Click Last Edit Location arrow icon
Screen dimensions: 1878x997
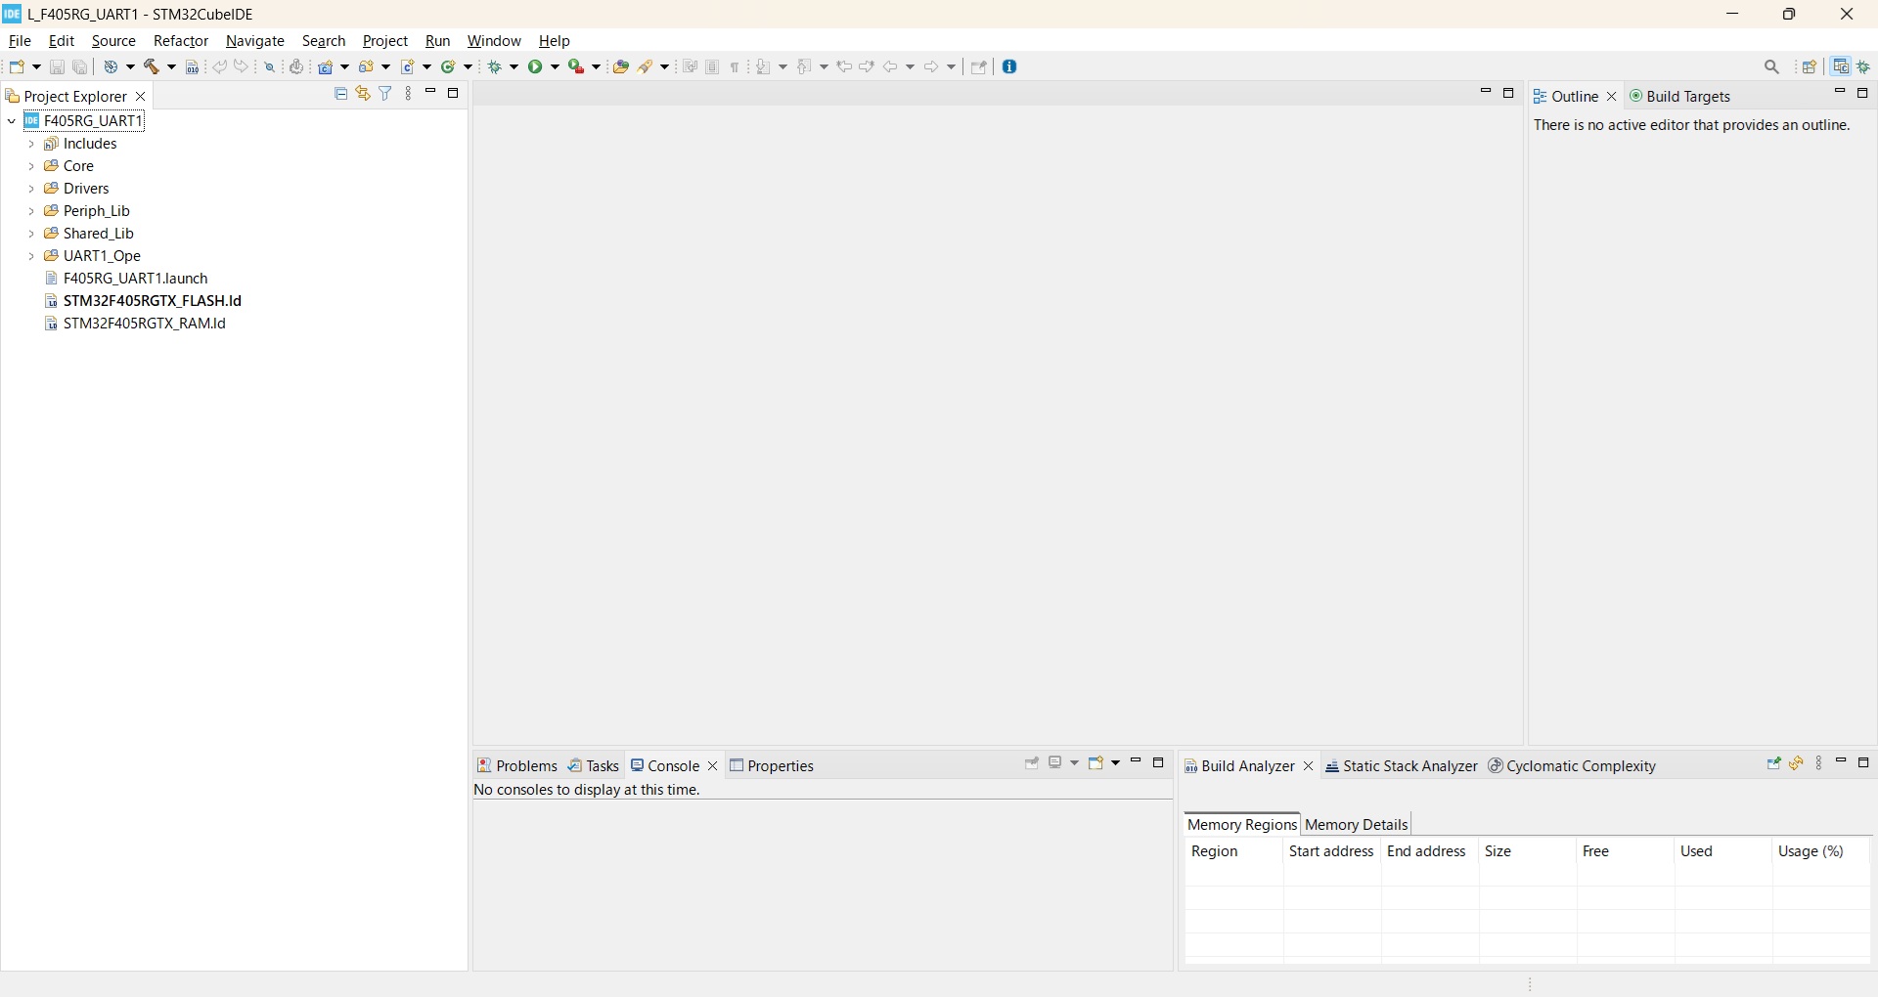click(x=845, y=66)
